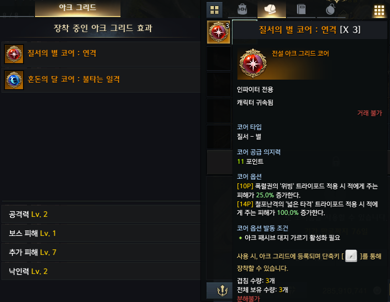The width and height of the screenshot is (390, 302).
Task: Select the backpack inventory tab icon
Action: (x=242, y=9)
